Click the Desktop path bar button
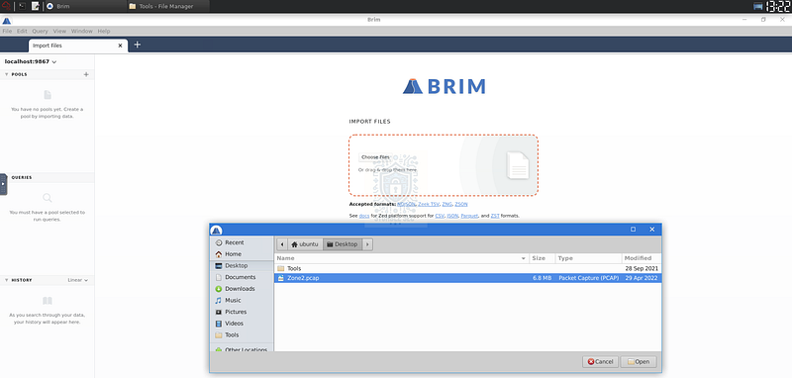The height and width of the screenshot is (378, 792). pyautogui.click(x=343, y=244)
